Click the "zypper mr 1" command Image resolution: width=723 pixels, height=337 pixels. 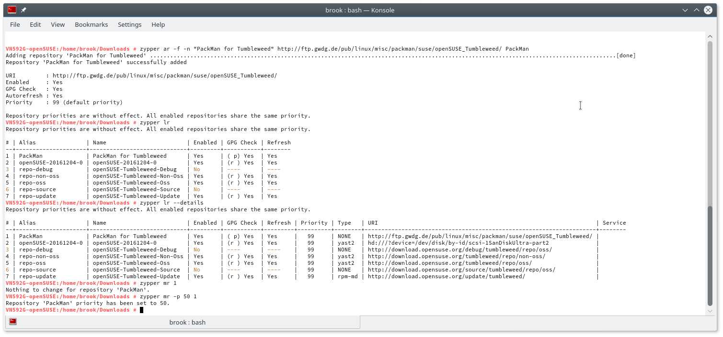(x=158, y=283)
